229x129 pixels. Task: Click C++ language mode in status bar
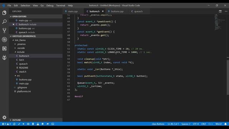click(x=210, y=124)
